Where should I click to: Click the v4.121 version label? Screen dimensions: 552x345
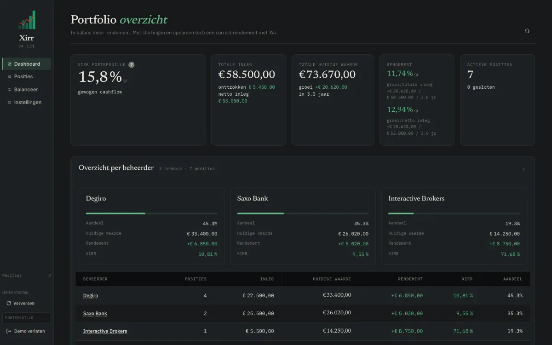click(x=27, y=46)
